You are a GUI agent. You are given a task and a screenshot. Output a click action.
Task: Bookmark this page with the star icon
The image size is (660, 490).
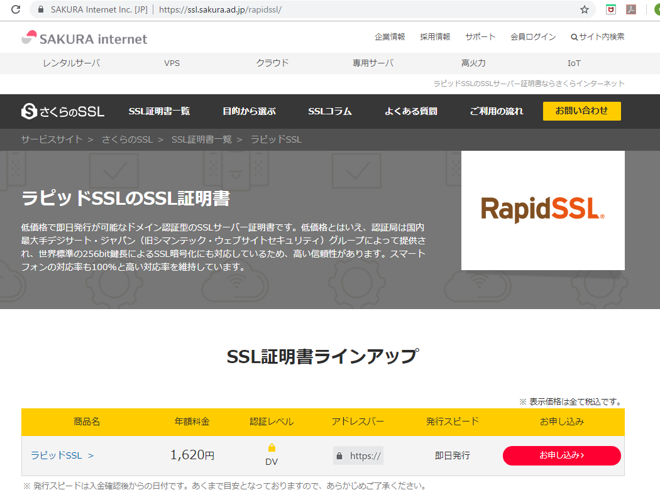(x=584, y=9)
